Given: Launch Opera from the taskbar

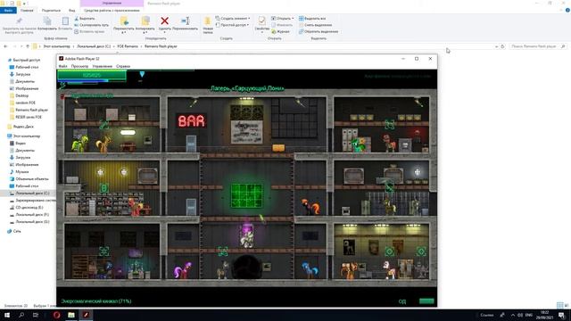Looking at the screenshot, I should [x=56, y=315].
